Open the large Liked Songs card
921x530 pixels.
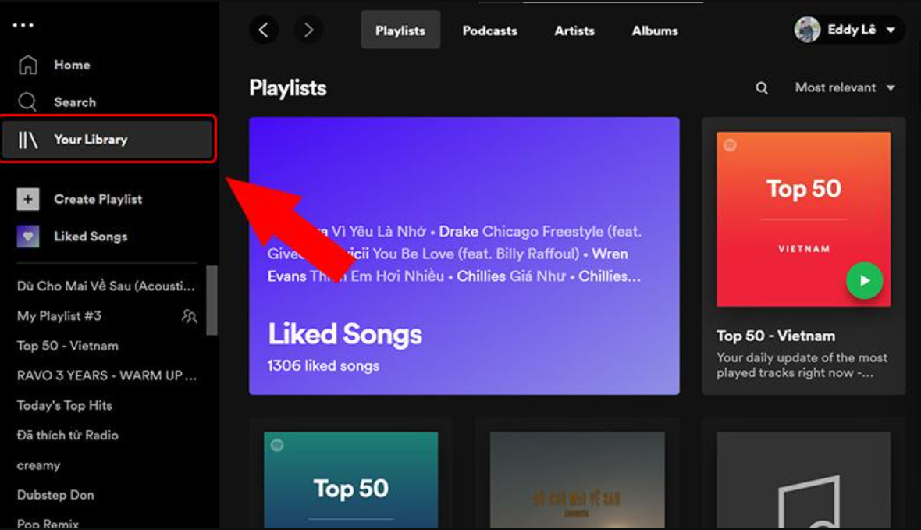[x=464, y=255]
